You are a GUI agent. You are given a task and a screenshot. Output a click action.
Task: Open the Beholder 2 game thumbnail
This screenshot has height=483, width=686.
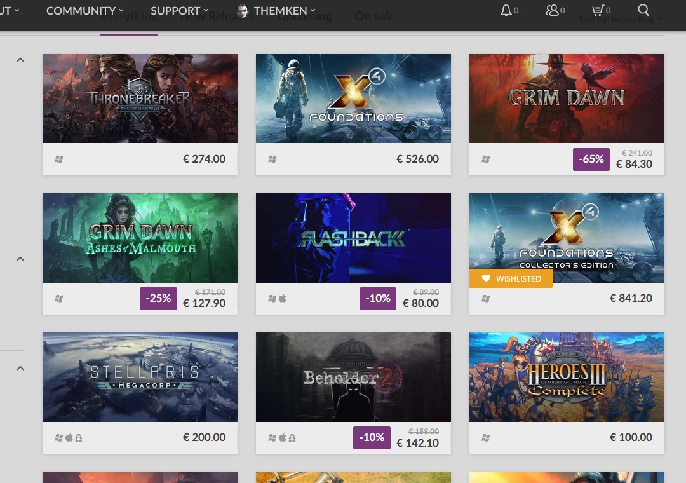point(353,377)
